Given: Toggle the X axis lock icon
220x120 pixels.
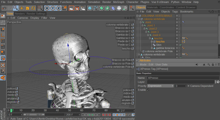Looking at the screenshot, I should (x=47, y=8).
